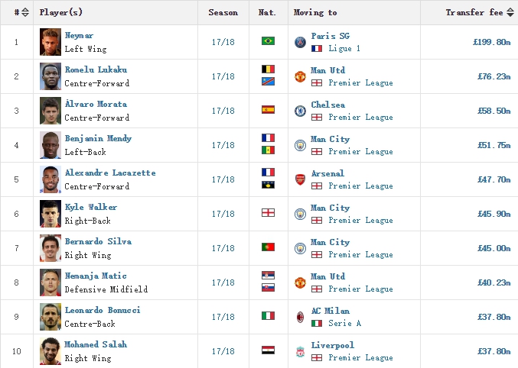Open Romelu Lukaku's player profile

click(96, 69)
